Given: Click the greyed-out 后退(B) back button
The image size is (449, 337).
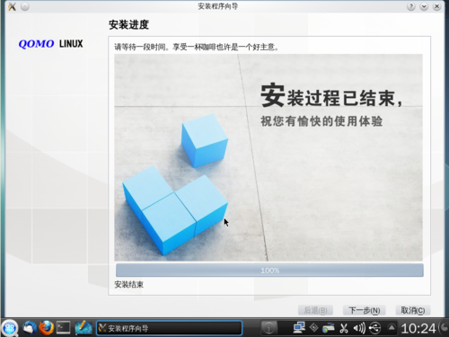Looking at the screenshot, I should pos(315,311).
